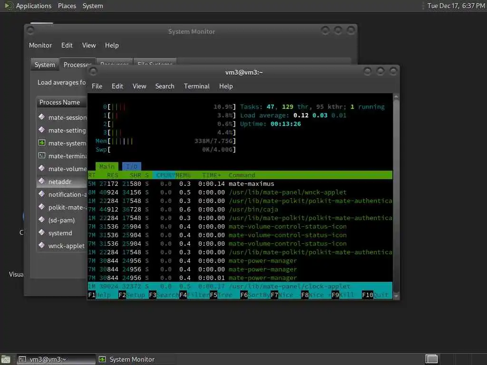Click F1 Help in htop footer
The height and width of the screenshot is (365, 487).
click(x=99, y=295)
